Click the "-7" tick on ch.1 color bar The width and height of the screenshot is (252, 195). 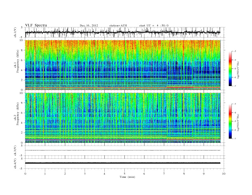pyautogui.click(x=234, y=86)
